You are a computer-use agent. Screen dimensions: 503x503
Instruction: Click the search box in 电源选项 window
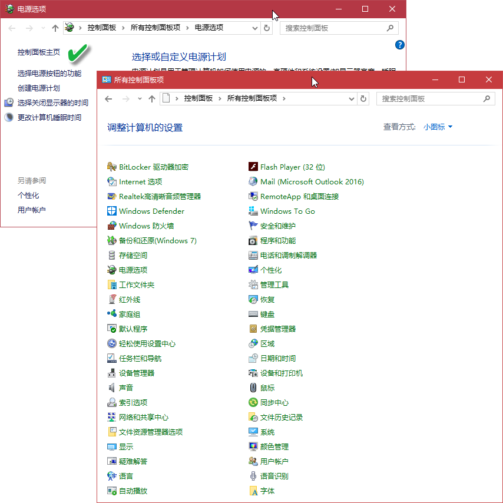pos(339,28)
